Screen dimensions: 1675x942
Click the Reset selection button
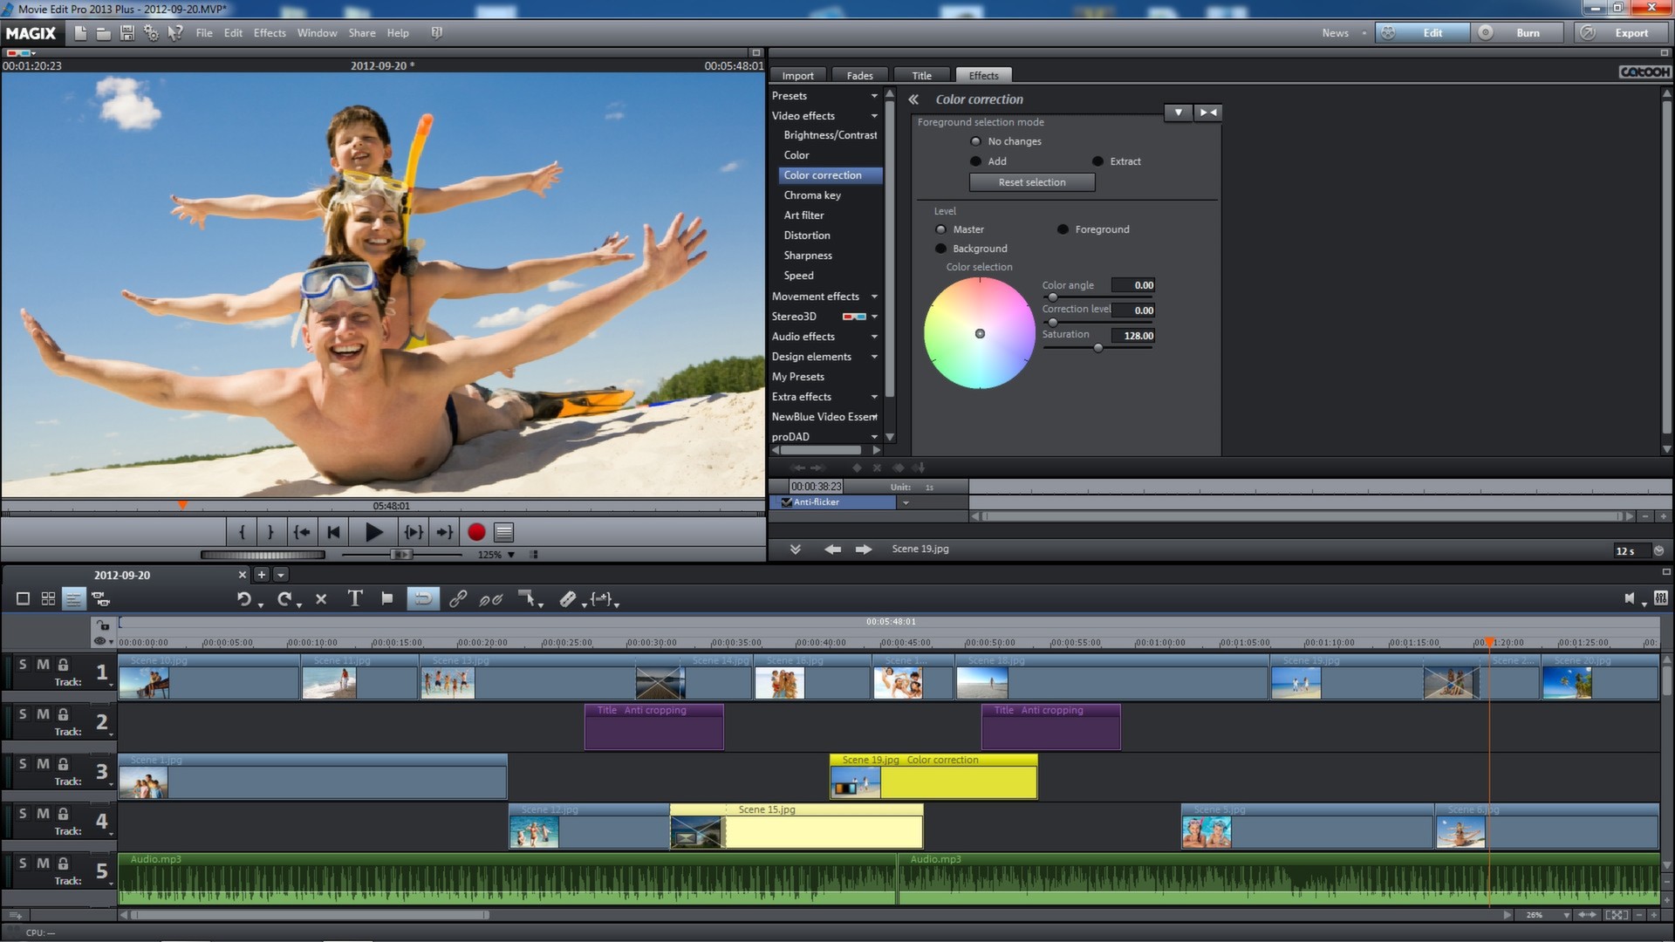coord(1029,181)
